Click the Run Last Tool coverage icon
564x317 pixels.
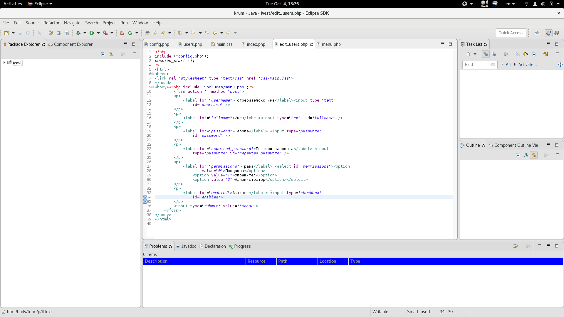[105, 33]
